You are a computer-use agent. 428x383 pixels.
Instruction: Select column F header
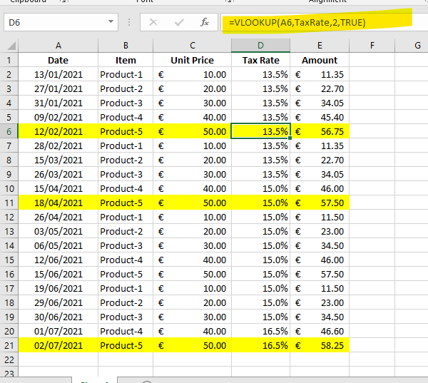point(372,46)
